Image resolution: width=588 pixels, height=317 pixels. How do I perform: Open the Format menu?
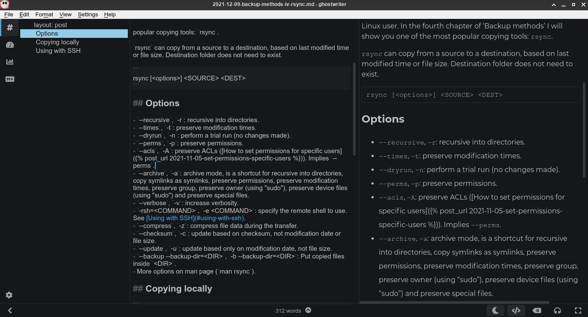[44, 14]
